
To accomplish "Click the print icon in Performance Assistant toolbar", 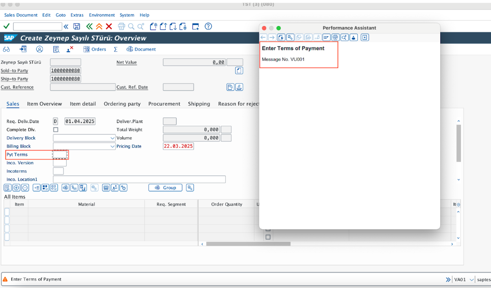I will coord(335,37).
